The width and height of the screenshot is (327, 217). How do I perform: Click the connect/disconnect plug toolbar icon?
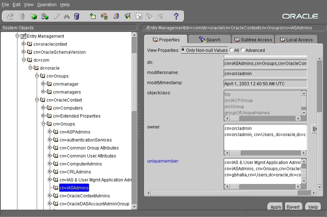click(10, 16)
